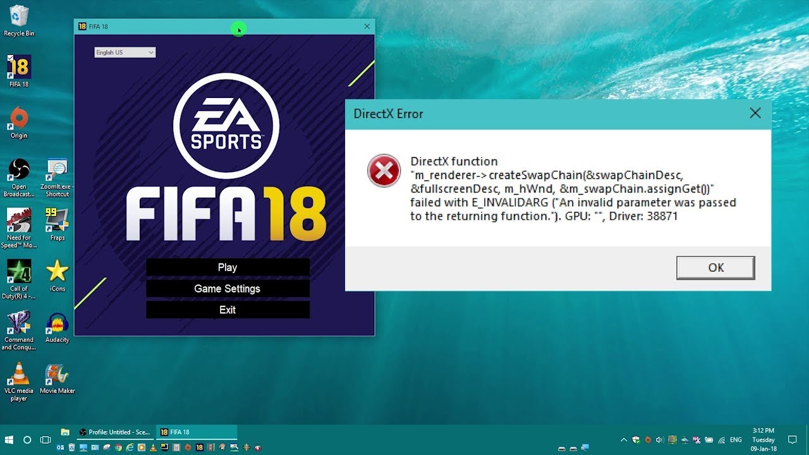Select the VLC media player icon
This screenshot has width=809, height=455.
19,381
